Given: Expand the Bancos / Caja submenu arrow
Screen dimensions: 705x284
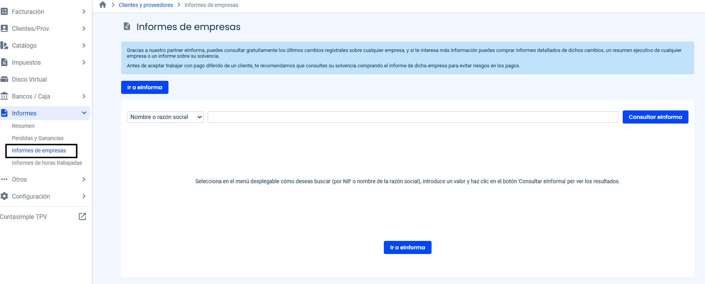Looking at the screenshot, I should tap(84, 96).
